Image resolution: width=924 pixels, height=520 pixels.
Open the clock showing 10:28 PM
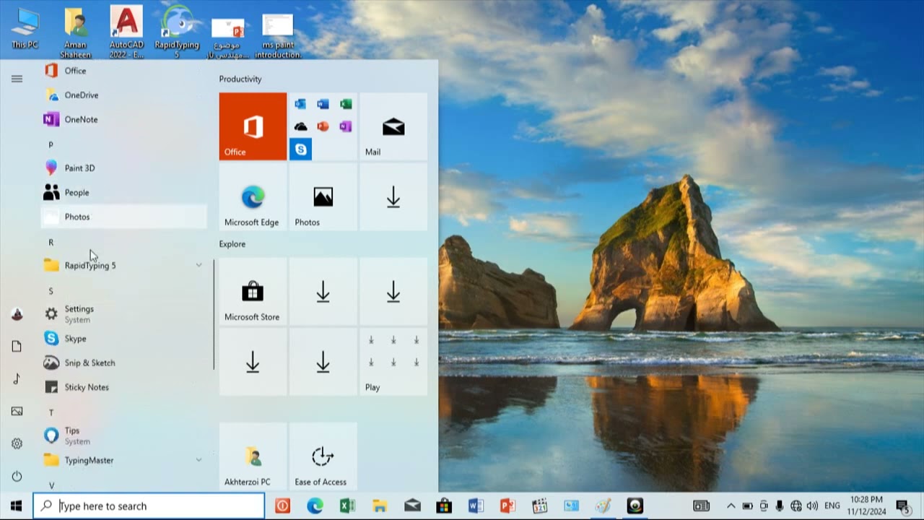tap(866, 506)
